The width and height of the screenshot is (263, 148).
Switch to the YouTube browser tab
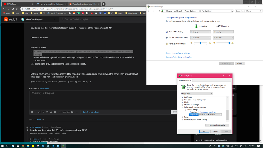coord(18,4)
